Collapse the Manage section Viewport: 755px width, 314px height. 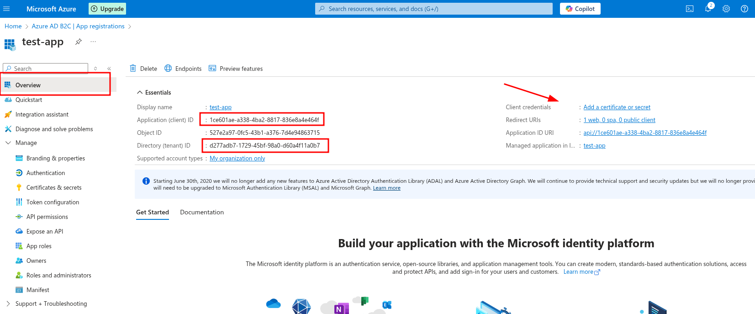coord(8,143)
